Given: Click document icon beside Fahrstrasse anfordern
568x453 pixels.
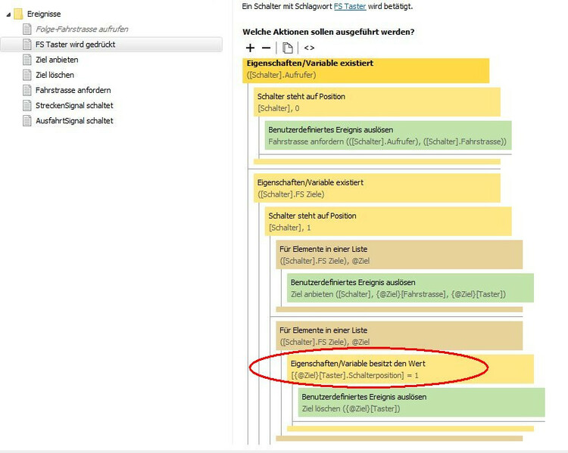Looking at the screenshot, I should pyautogui.click(x=27, y=90).
